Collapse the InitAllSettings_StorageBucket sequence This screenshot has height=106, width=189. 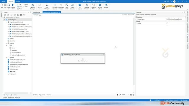(x=104, y=55)
